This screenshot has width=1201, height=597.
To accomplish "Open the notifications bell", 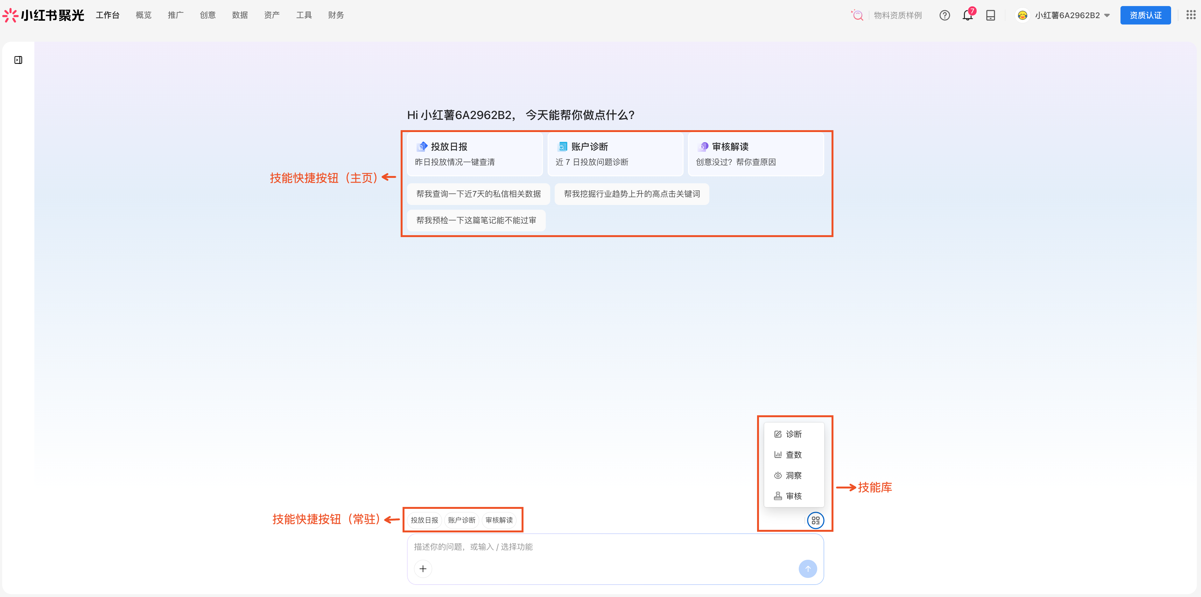I will [967, 15].
